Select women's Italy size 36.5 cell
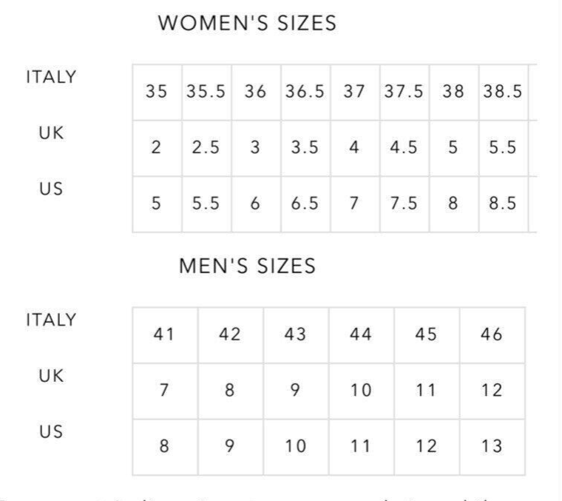The height and width of the screenshot is (501, 562). coord(305,93)
